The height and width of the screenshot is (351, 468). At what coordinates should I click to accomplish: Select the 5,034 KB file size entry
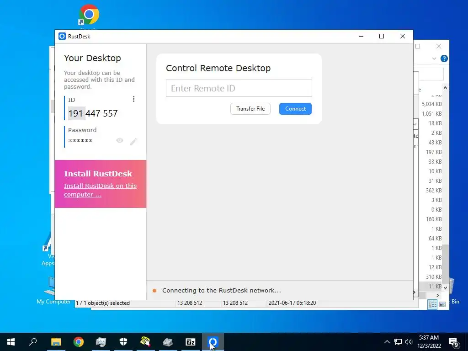(431, 104)
